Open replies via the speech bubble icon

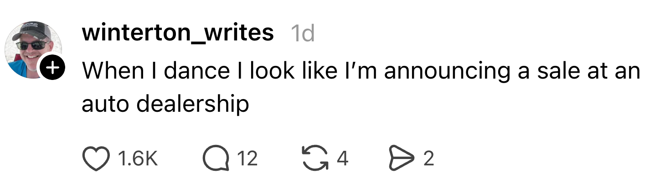tap(215, 159)
